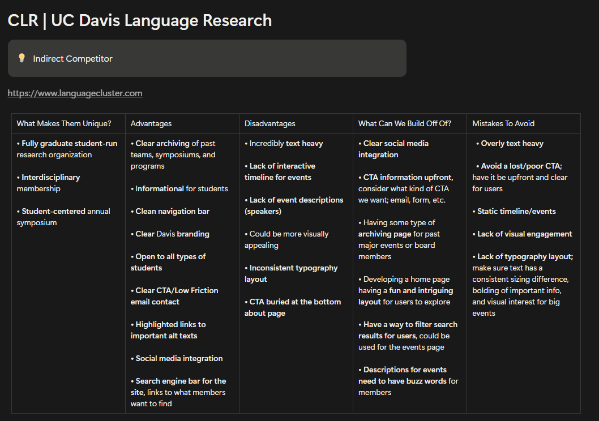
Task: Select the Search engine bar for the site bullet
Action: 178,392
